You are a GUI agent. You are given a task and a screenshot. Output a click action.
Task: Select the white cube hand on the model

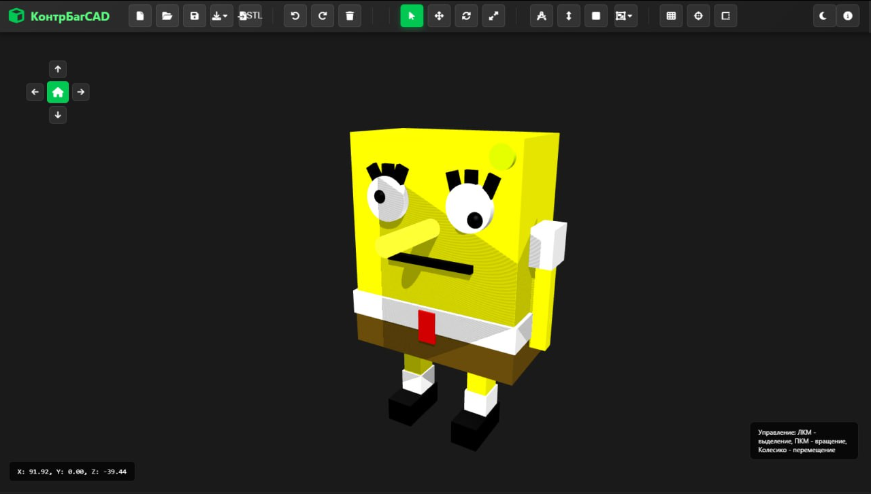coord(548,245)
